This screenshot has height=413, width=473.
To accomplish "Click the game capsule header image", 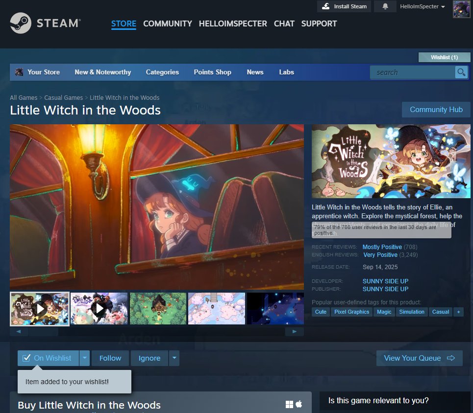I will [391, 161].
